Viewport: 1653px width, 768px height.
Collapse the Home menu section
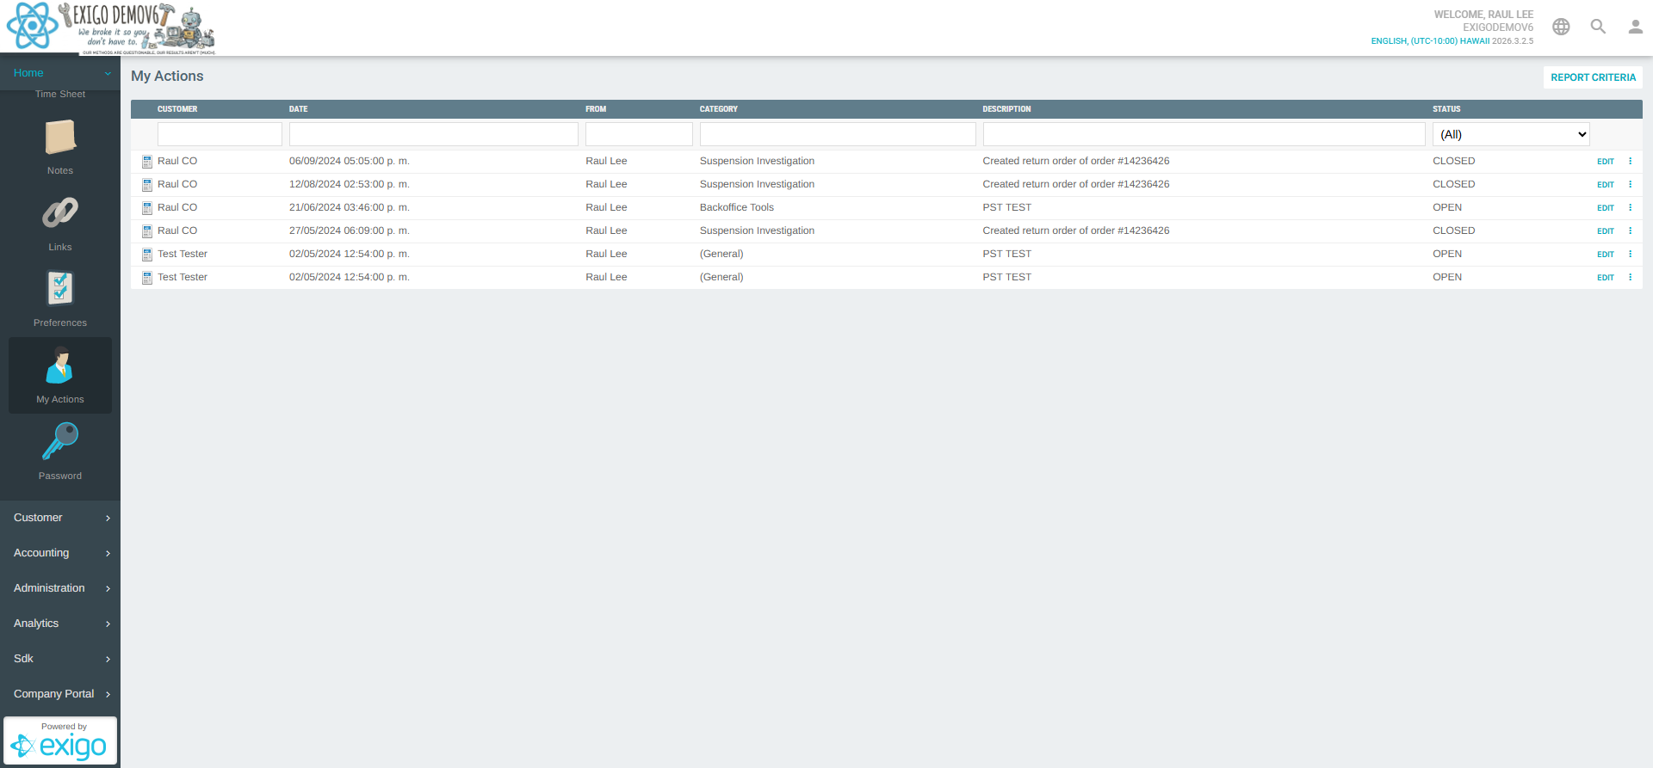point(60,73)
